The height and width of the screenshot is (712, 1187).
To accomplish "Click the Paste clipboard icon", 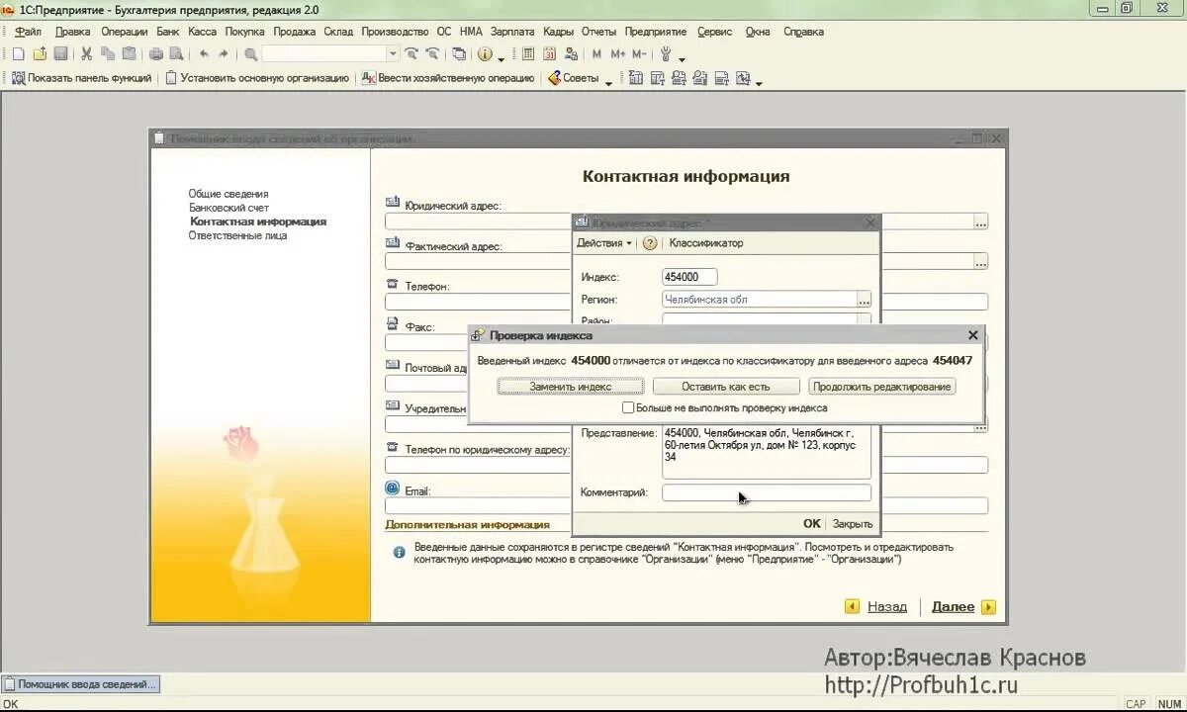I will point(129,54).
